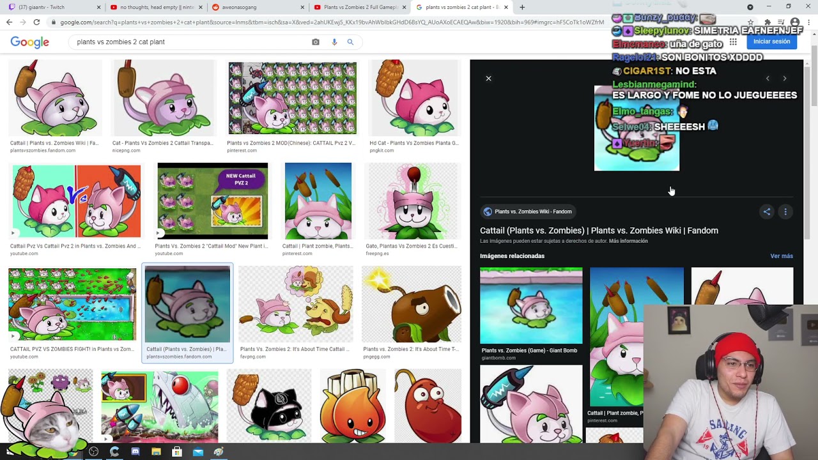
Task: Open the related Cattail image with blue syringe tail
Action: coord(531,404)
